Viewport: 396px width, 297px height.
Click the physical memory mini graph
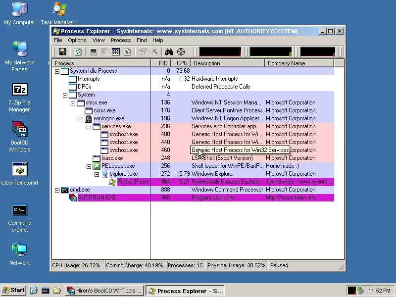pyautogui.click(x=318, y=51)
